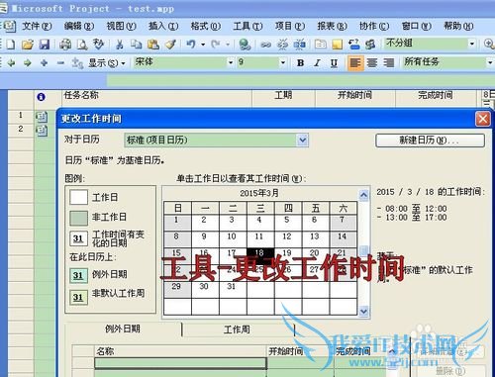Click the Split Task icon
This screenshot has width=495, height=377.
(x=300, y=45)
